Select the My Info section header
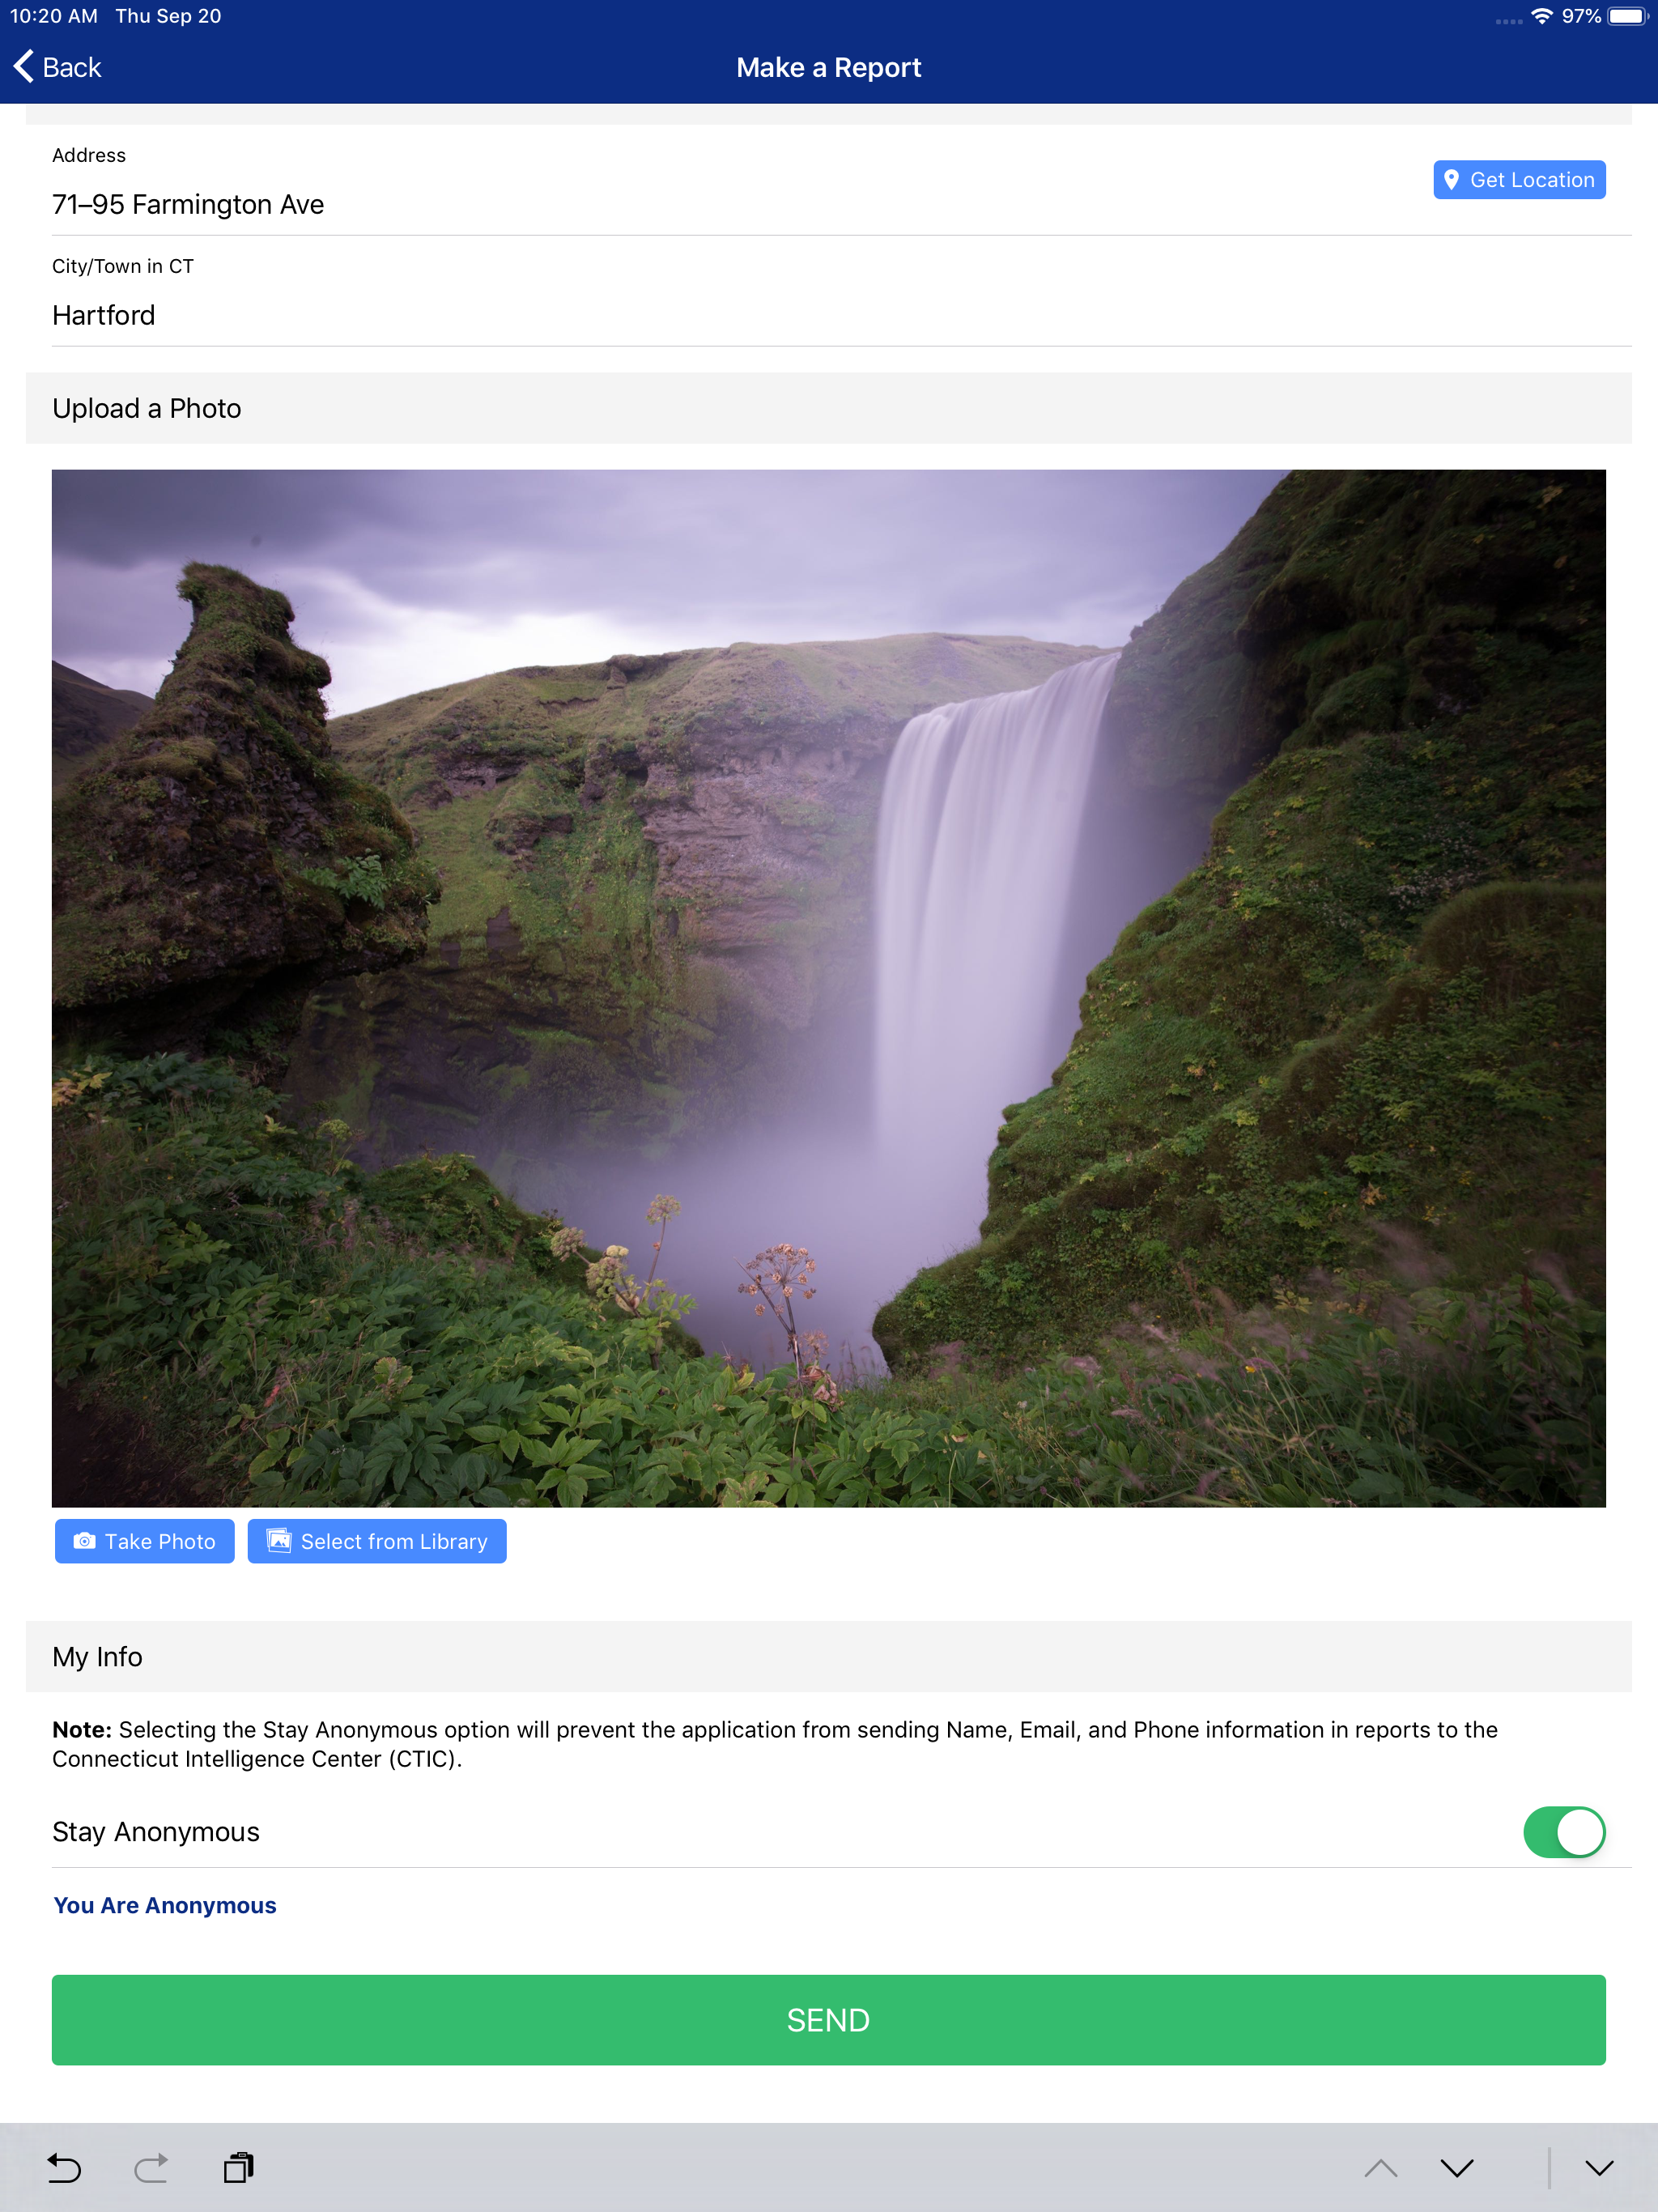 point(829,1657)
